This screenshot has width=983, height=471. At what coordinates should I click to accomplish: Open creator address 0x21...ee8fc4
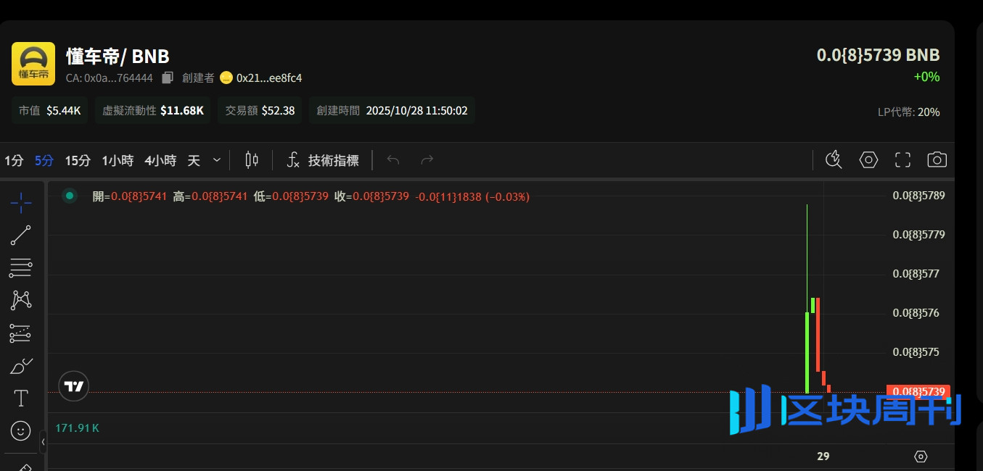click(268, 78)
